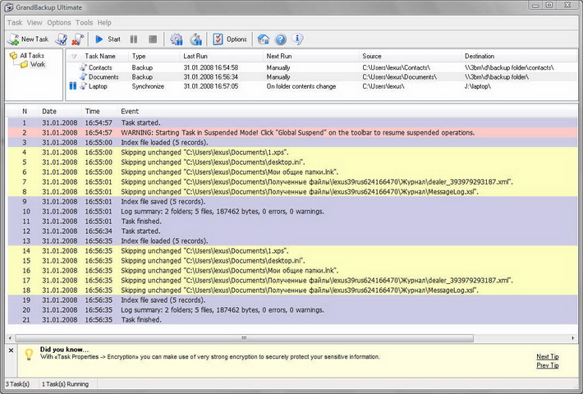This screenshot has width=583, height=394.
Task: Click the edit task properties icon
Action: (x=62, y=39)
